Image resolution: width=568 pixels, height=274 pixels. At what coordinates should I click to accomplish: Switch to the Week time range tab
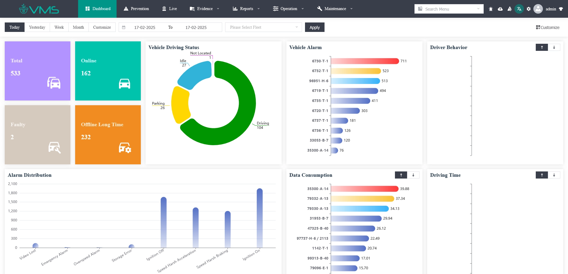click(x=59, y=27)
